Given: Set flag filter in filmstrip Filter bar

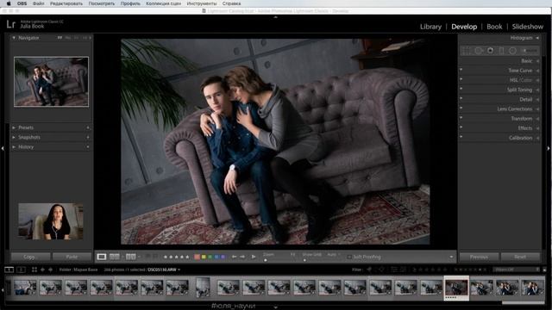Looking at the screenshot, I should pos(369,270).
